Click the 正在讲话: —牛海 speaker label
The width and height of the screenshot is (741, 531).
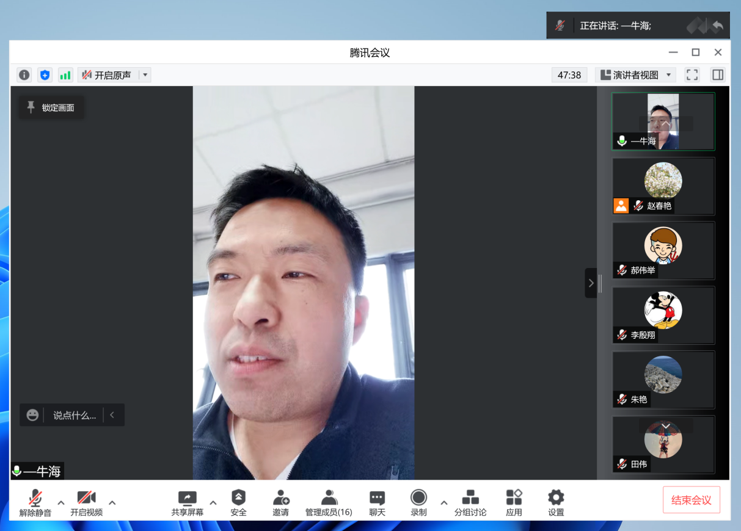[x=616, y=26]
